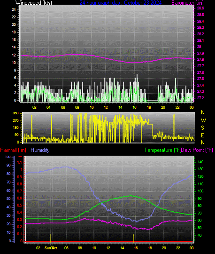This screenshot has height=254, width=215.
Task: Click the 1.1 value on rainfall axis
Action: [x=20, y=162]
